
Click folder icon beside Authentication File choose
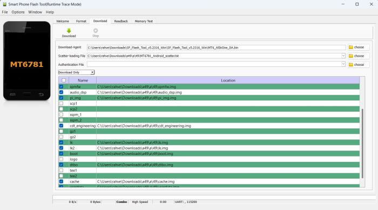pyautogui.click(x=351, y=65)
